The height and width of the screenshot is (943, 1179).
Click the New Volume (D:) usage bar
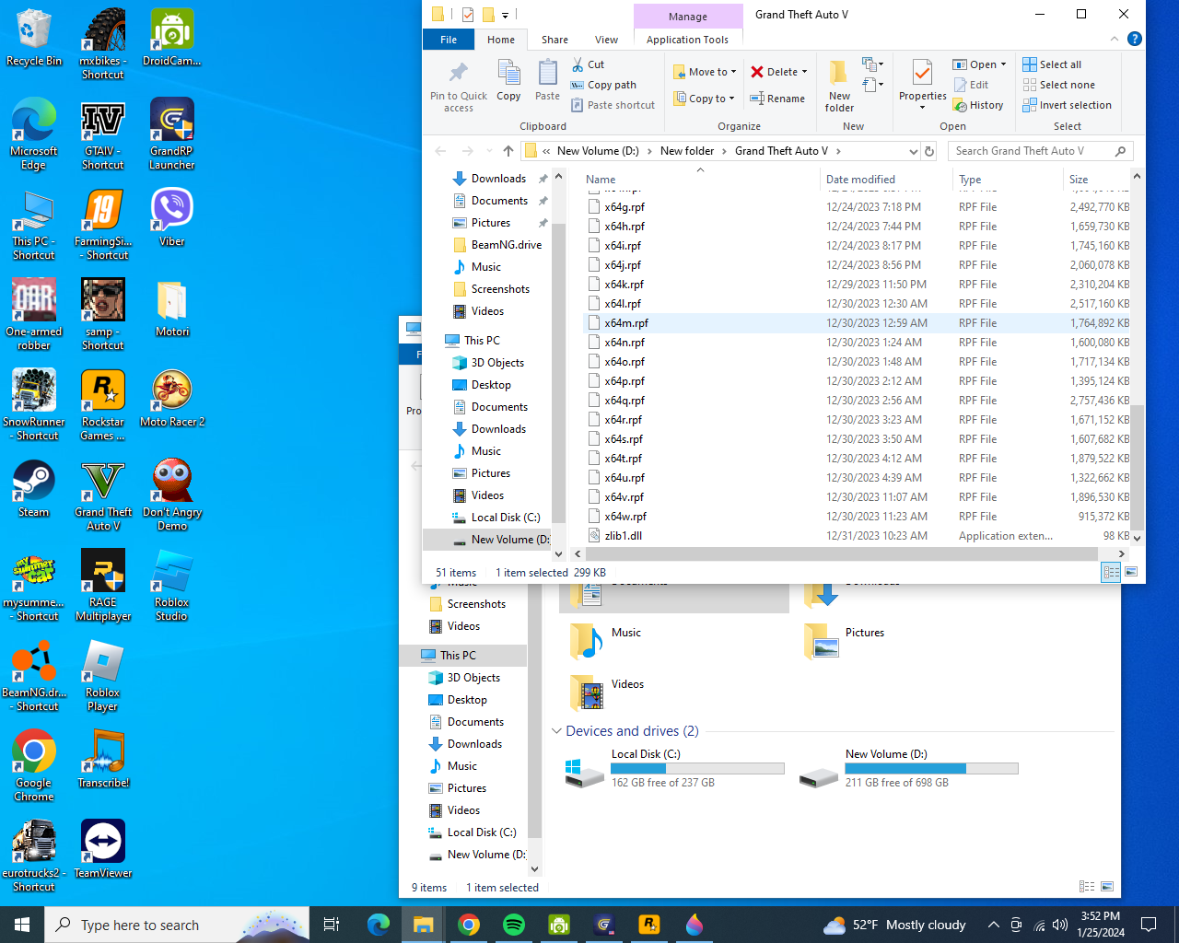click(931, 768)
